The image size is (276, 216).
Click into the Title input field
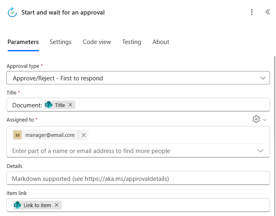pos(138,105)
